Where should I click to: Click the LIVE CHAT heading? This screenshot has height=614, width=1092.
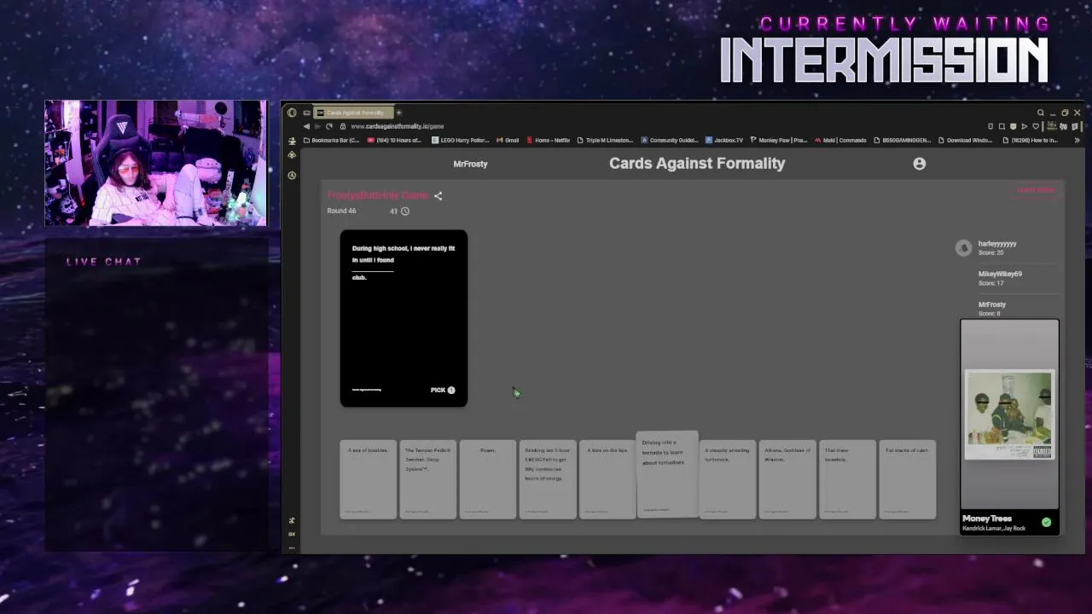click(104, 262)
